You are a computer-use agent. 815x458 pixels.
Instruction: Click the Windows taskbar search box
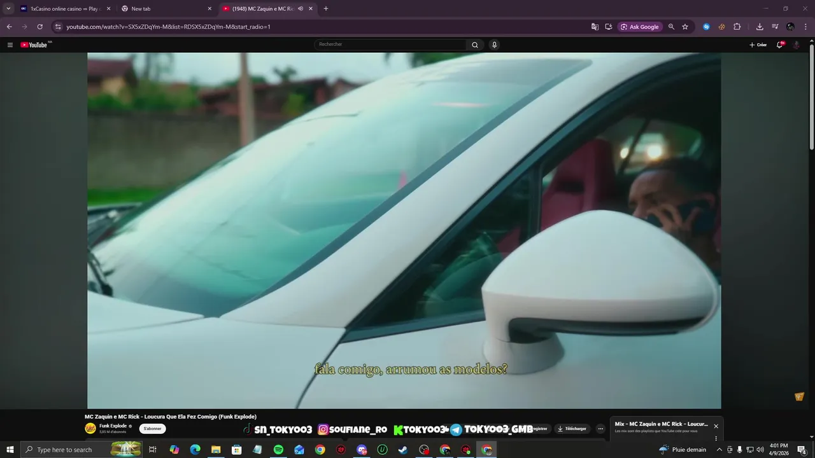(81, 450)
